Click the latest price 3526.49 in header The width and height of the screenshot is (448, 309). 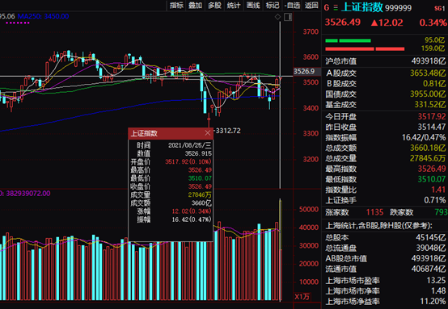point(343,23)
